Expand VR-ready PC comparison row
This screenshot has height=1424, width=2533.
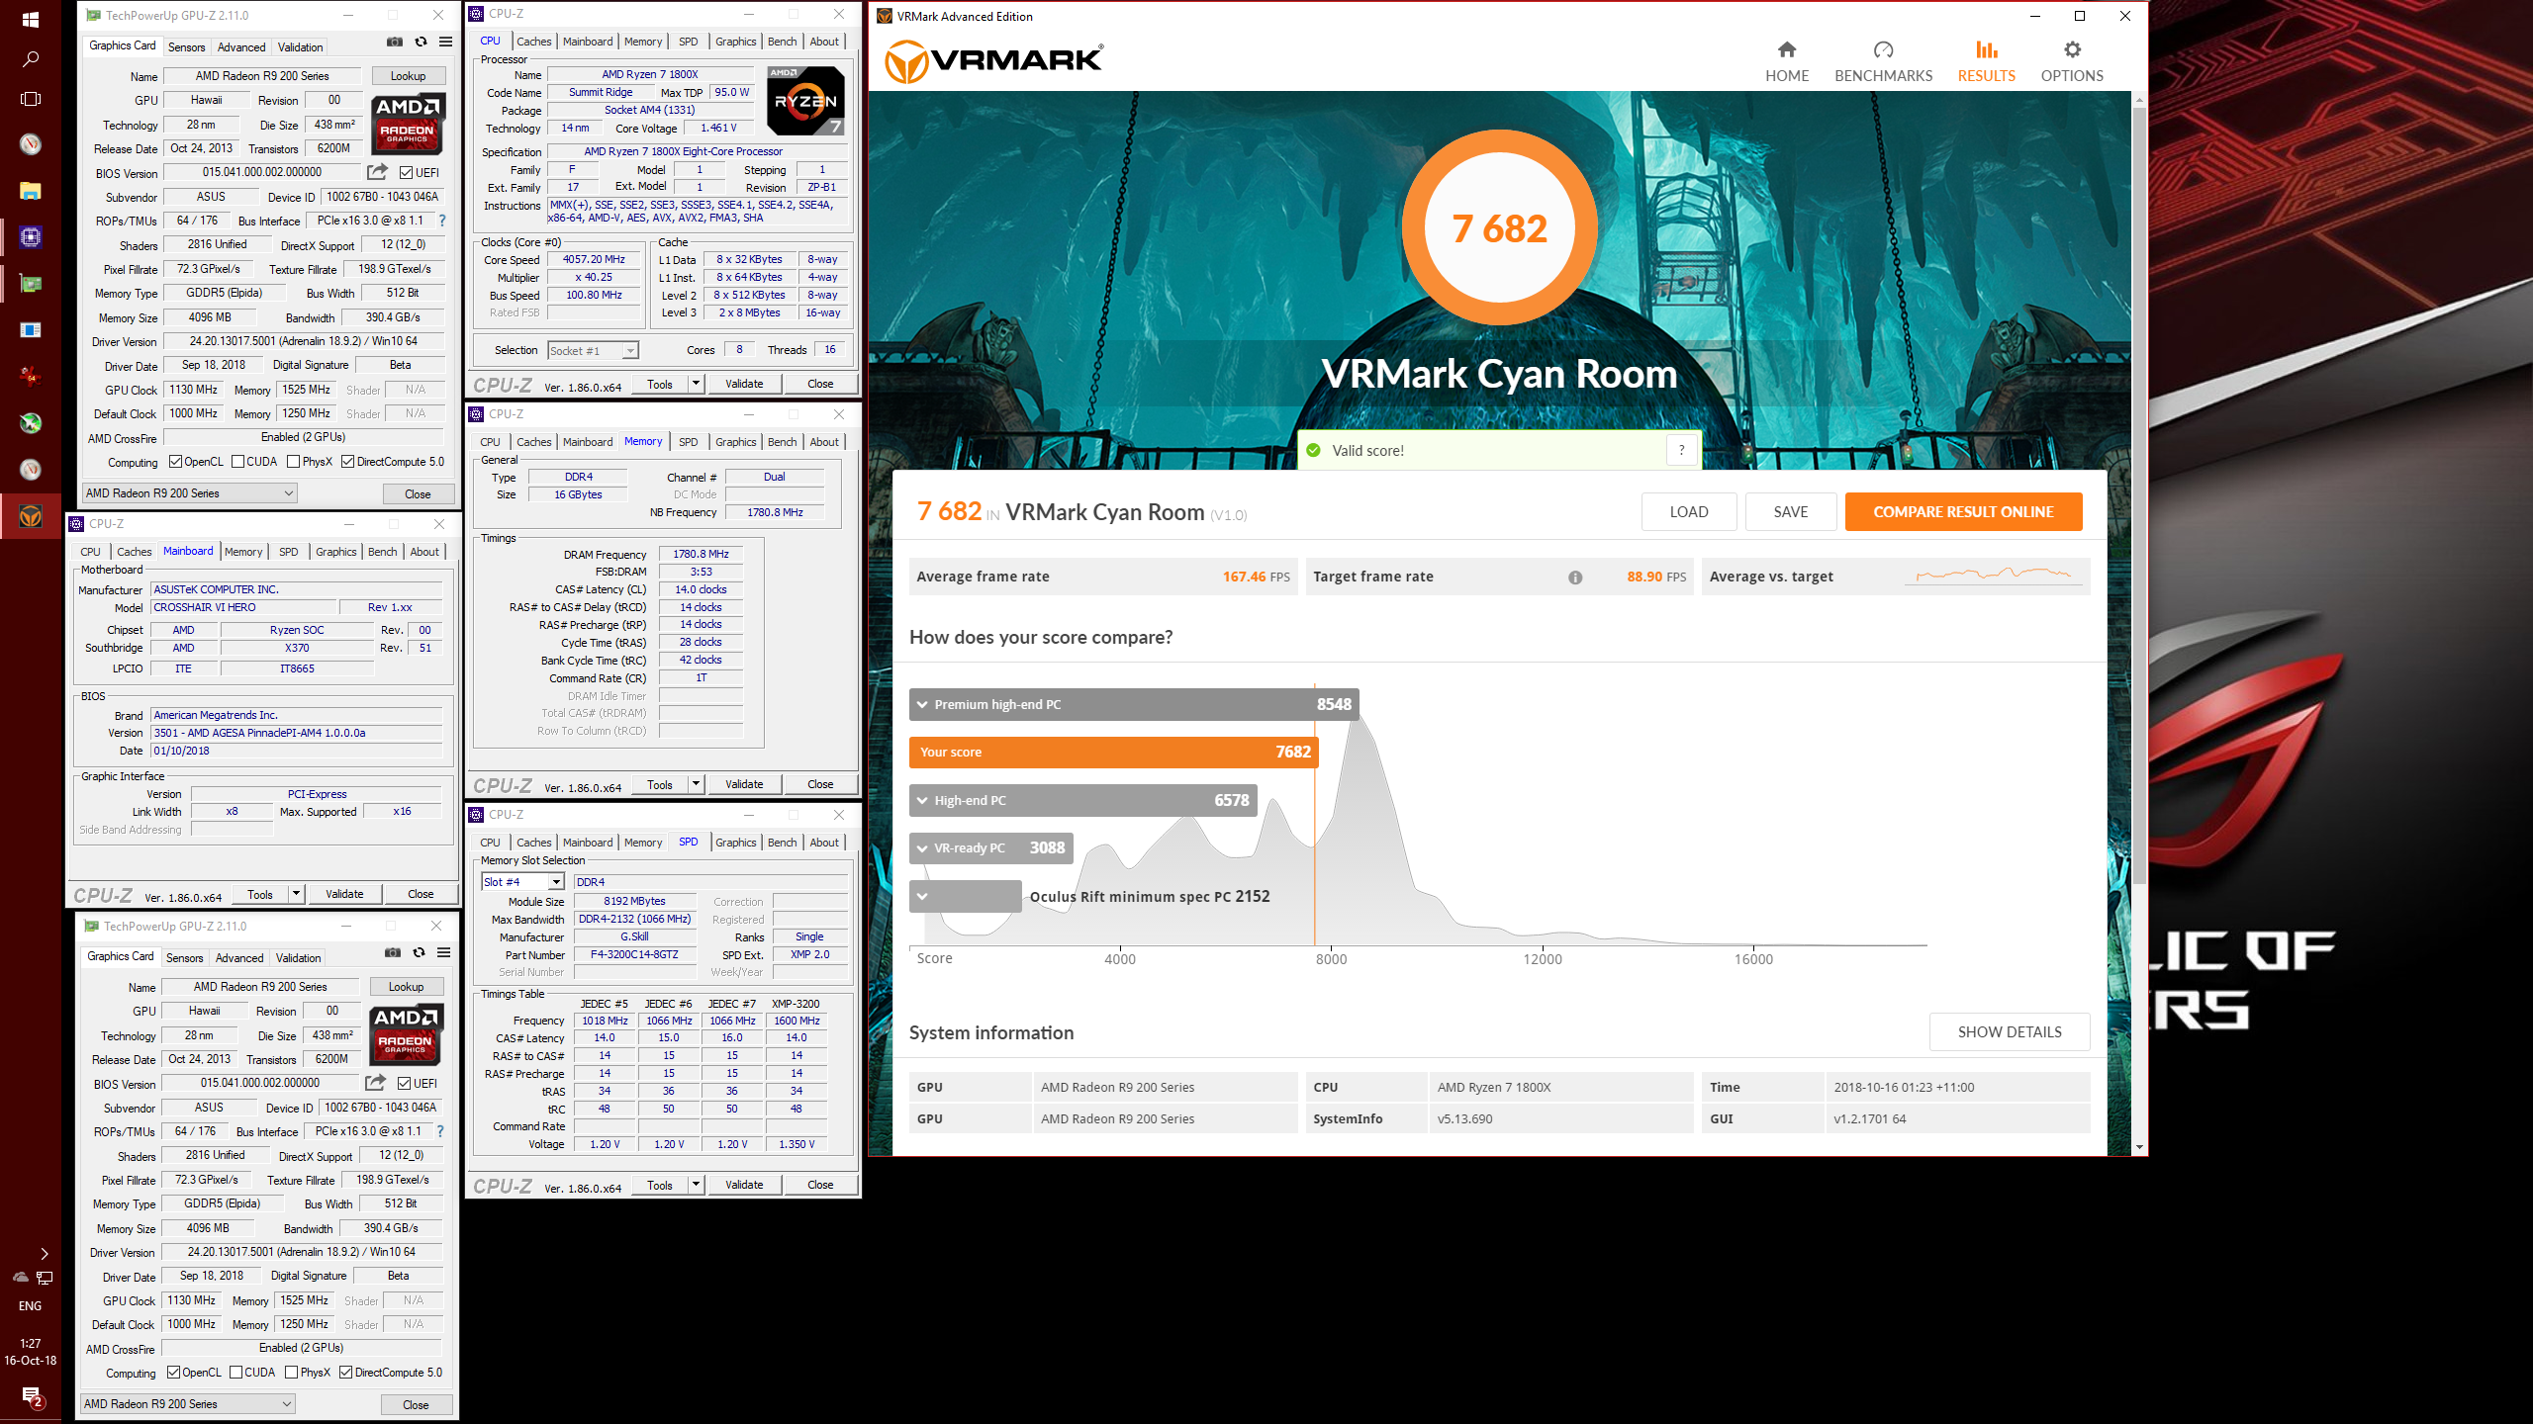[x=922, y=848]
